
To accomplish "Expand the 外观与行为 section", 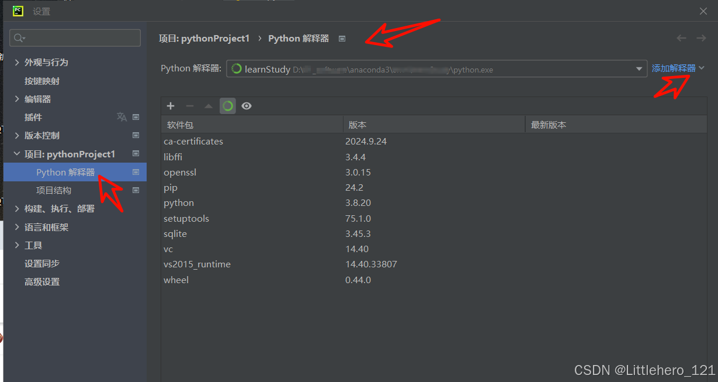I will 17,62.
